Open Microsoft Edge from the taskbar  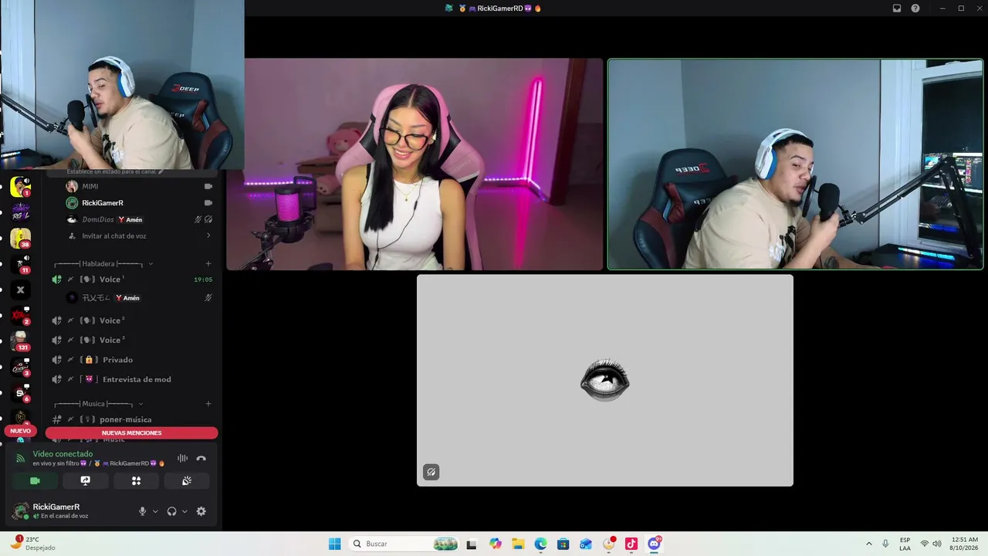point(540,544)
